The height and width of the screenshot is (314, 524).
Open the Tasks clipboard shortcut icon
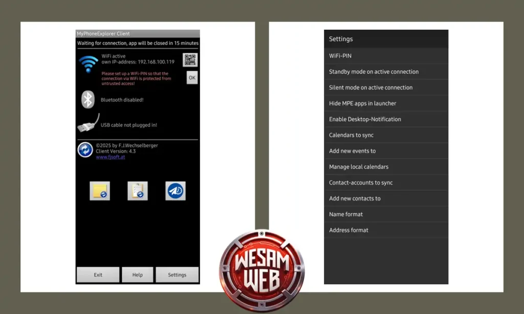coord(137,190)
